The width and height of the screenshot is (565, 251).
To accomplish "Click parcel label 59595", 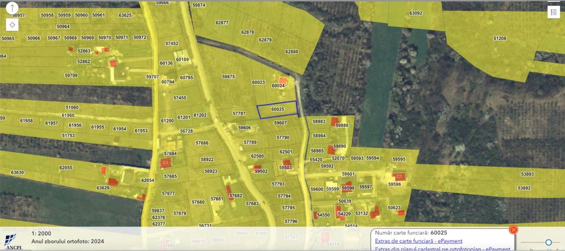I will coord(399,159).
